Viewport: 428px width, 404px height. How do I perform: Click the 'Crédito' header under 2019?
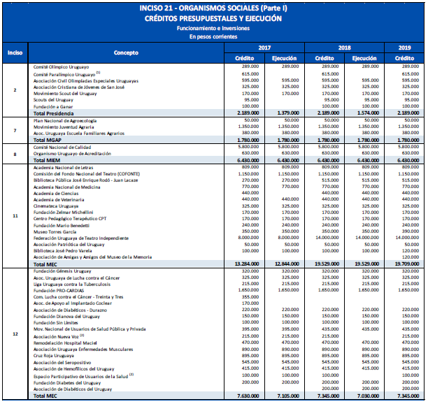[x=404, y=58]
